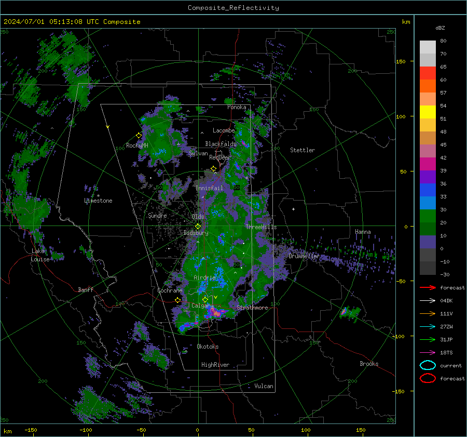Screen dimensions: 467x437
Task: Click the RedDeer city label
Action: pyautogui.click(x=220, y=157)
